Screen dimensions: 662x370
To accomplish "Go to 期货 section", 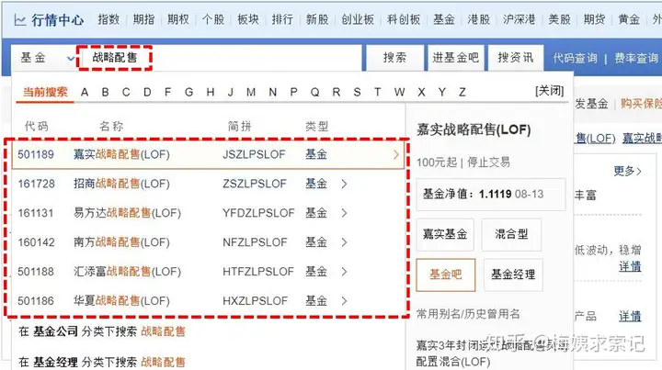I will (594, 19).
